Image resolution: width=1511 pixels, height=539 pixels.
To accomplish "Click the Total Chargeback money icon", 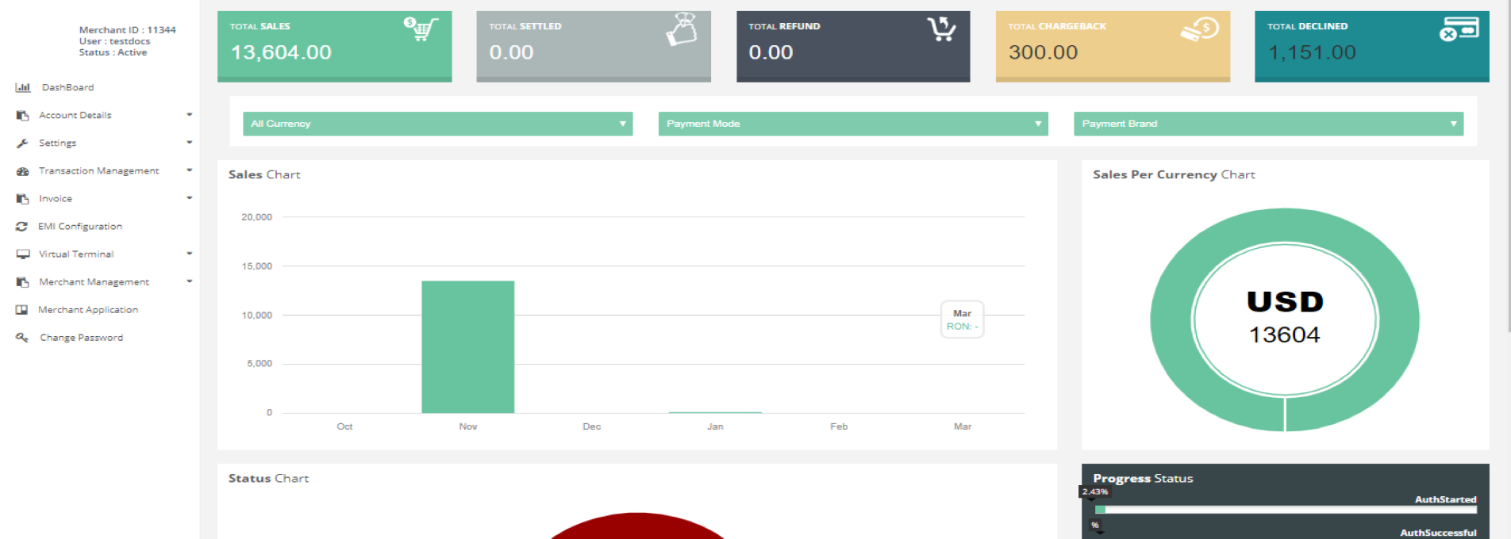I will coord(1199,29).
